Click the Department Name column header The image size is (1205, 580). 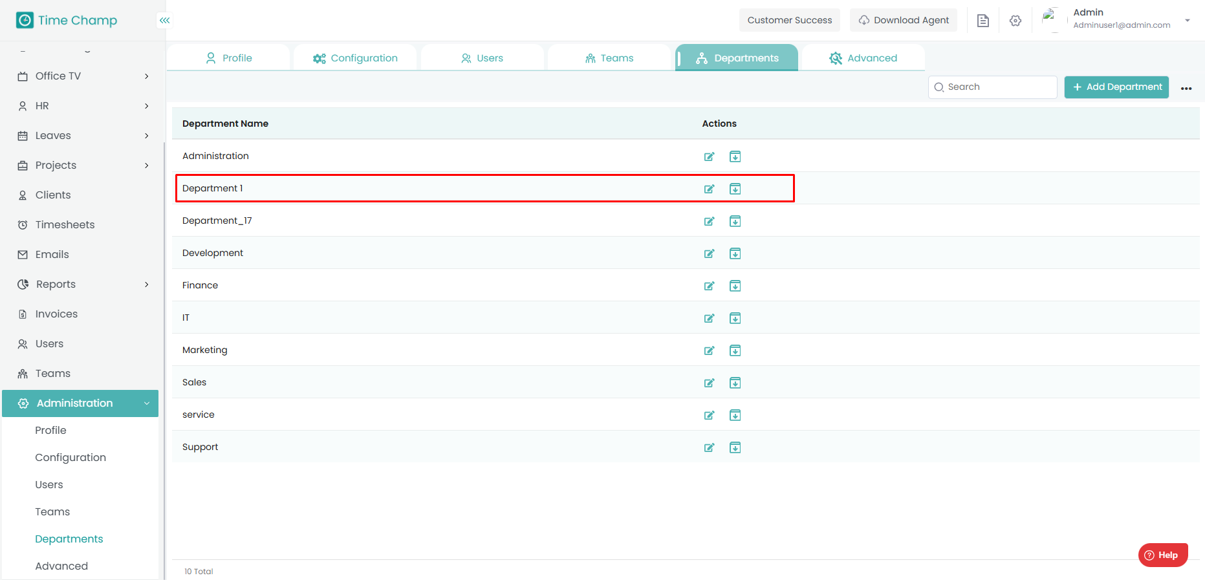tap(225, 124)
